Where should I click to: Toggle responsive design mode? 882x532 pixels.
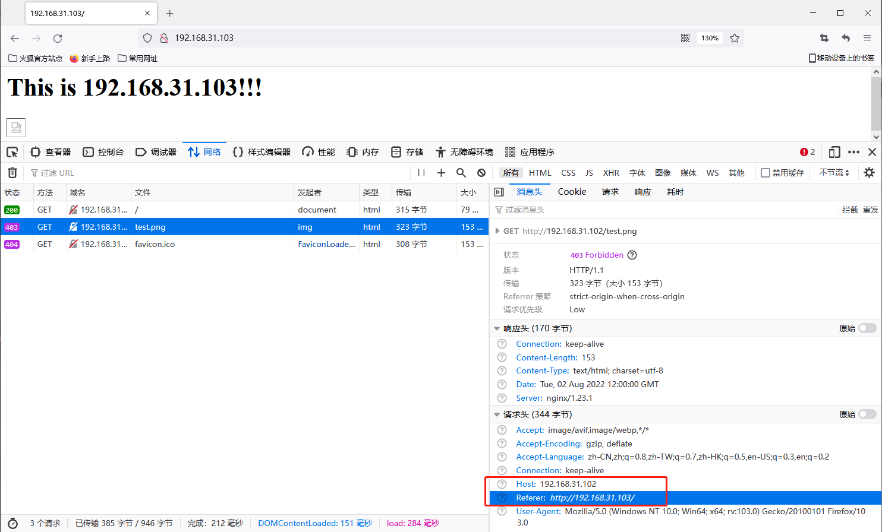(x=834, y=151)
